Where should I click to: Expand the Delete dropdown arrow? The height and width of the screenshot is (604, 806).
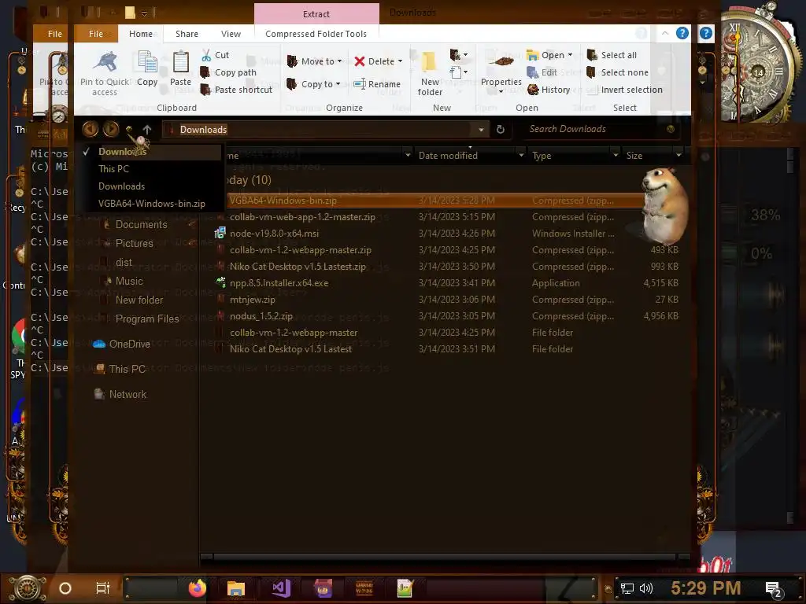(400, 61)
